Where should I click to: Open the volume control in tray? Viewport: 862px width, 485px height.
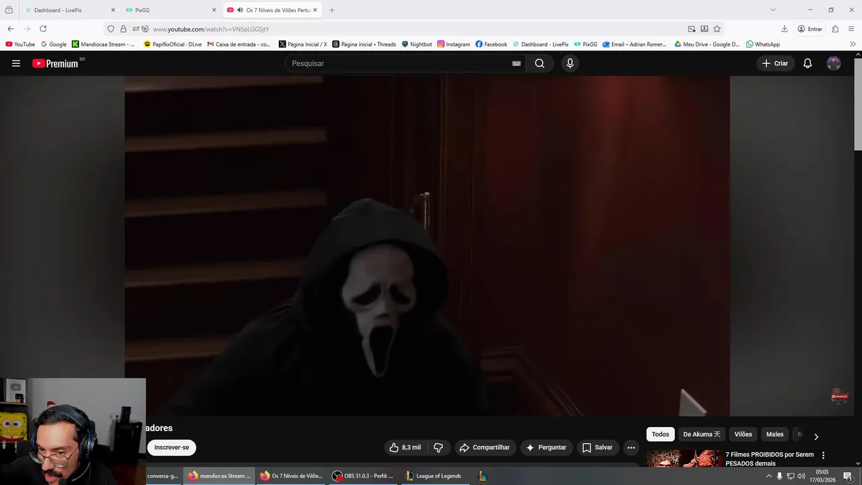coord(801,476)
